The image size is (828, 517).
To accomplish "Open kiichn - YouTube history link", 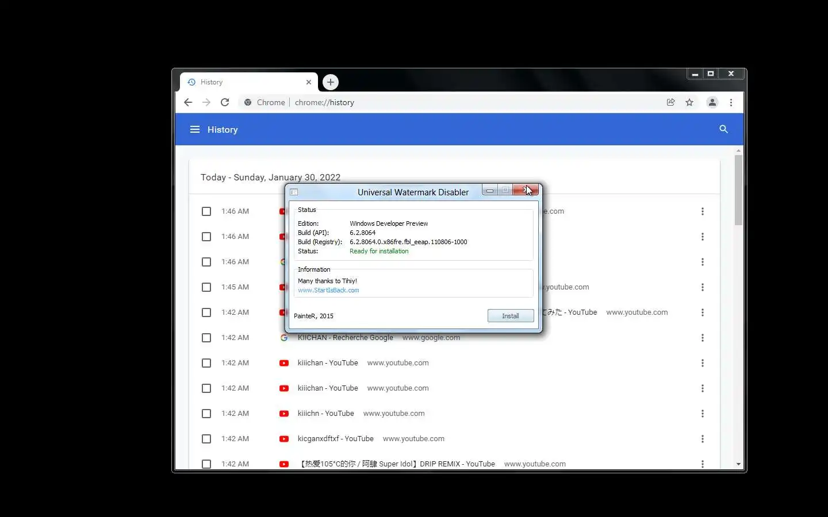I will [326, 414].
